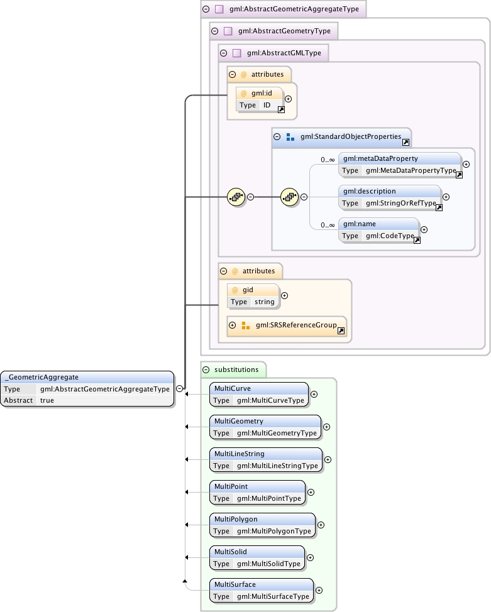Click the @ icon beside gid
Viewport: 491px width, 612px height.
coord(234,290)
